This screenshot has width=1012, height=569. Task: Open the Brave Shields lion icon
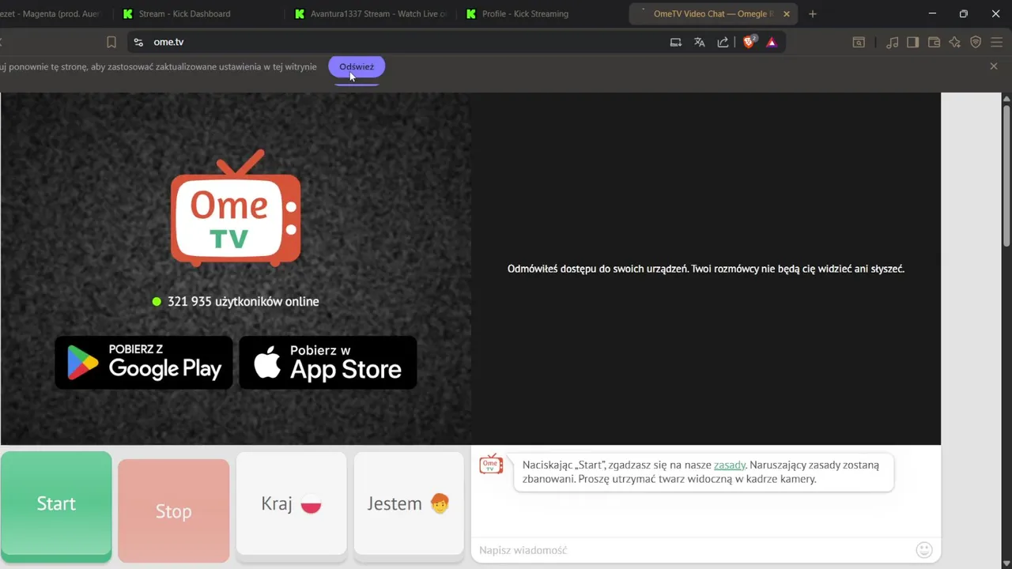coord(749,42)
